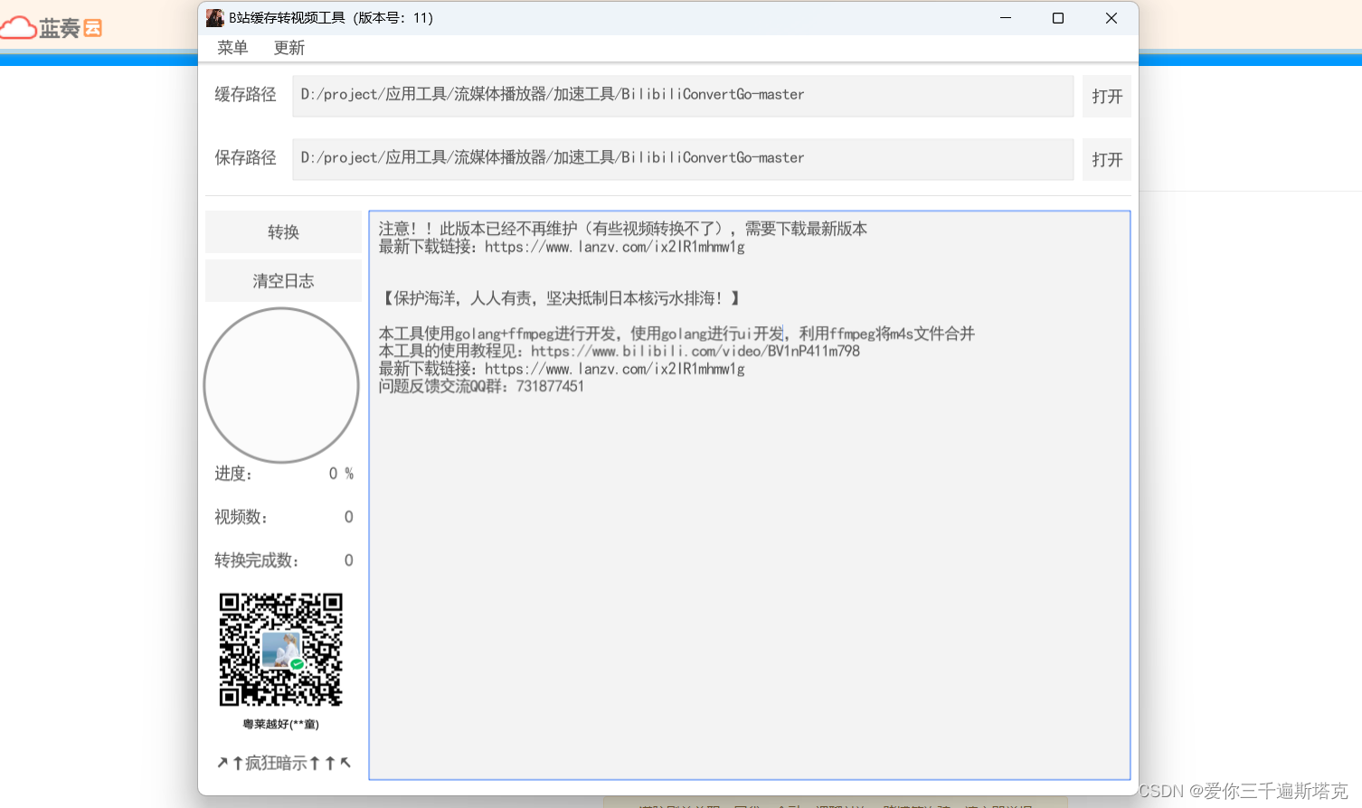The image size is (1362, 808).
Task: Click the 视频数 label
Action: tap(241, 517)
